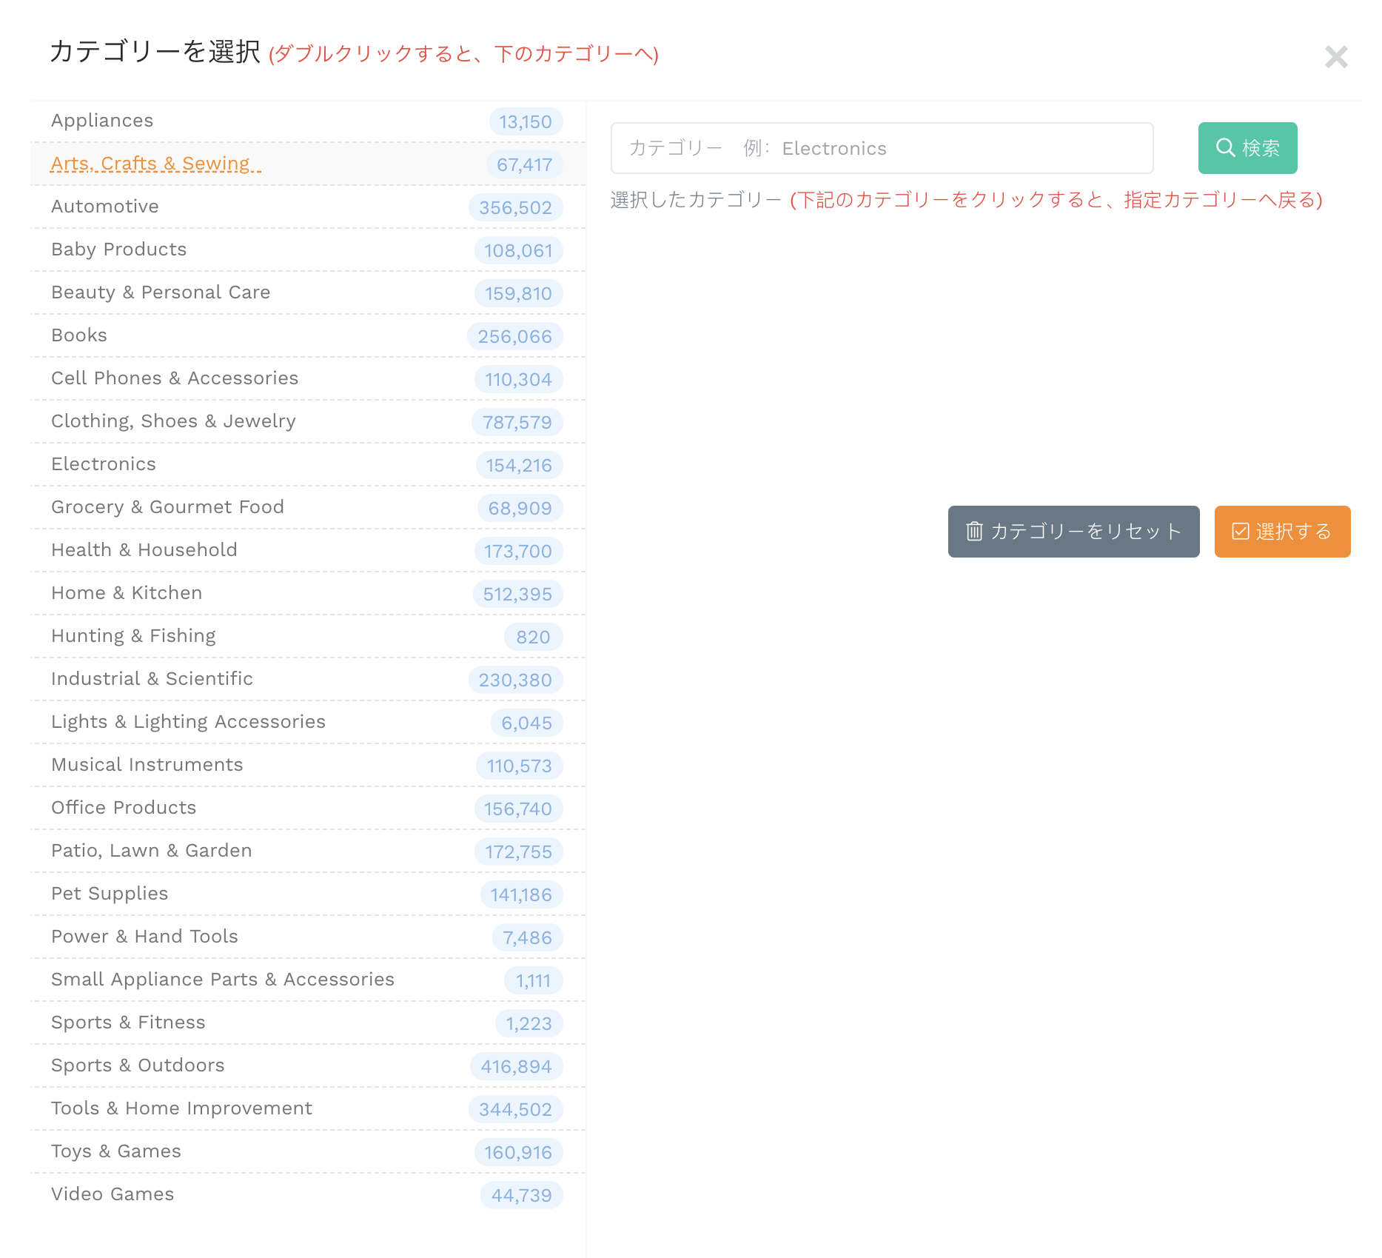The height and width of the screenshot is (1258, 1382).
Task: Choose Grocery & Gourmet Food category
Action: 308,508
